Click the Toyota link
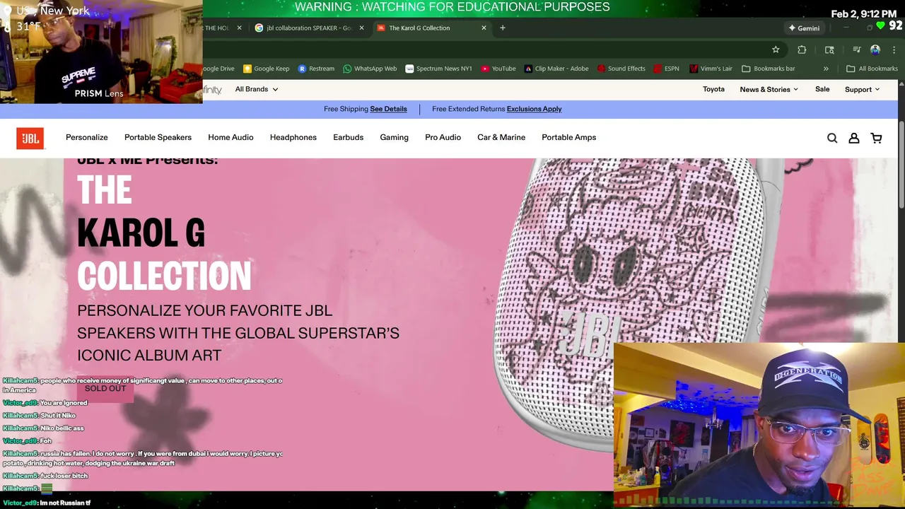Image resolution: width=905 pixels, height=509 pixels. tap(713, 89)
